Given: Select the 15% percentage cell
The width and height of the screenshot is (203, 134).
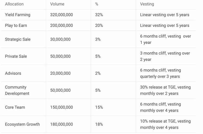Looking at the screenshot, I should [99, 107].
